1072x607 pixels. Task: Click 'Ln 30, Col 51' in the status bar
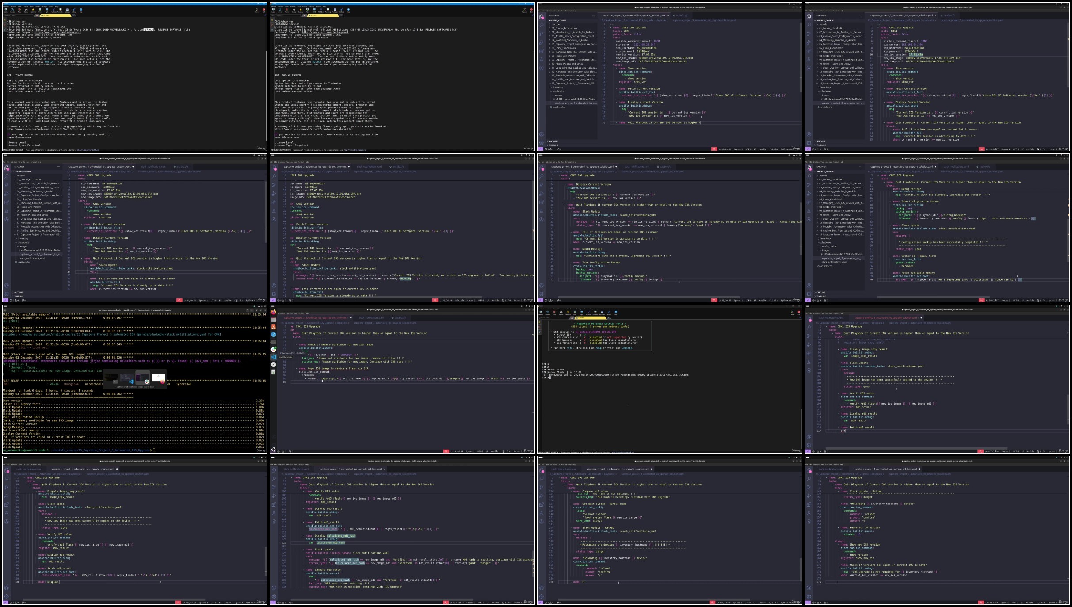tap(725, 149)
